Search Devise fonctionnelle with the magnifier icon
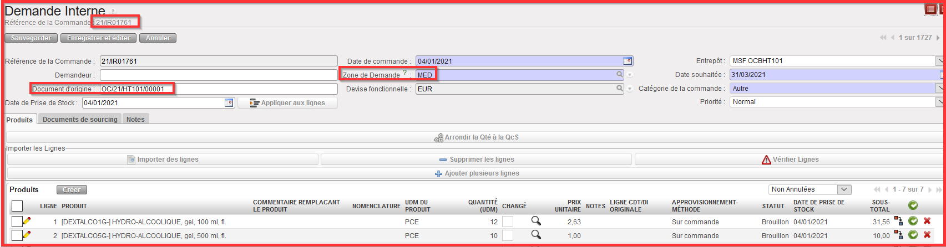Viewport: 946px width, 247px height. click(619, 88)
